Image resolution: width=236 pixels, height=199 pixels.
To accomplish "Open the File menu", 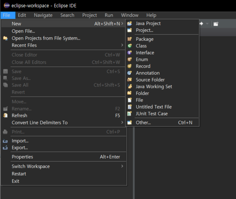I will [x=8, y=15].
